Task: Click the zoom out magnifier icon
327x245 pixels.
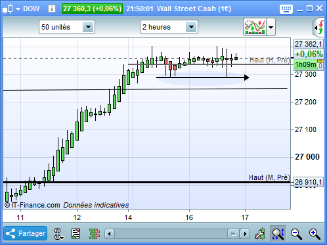Action: pyautogui.click(x=296, y=234)
